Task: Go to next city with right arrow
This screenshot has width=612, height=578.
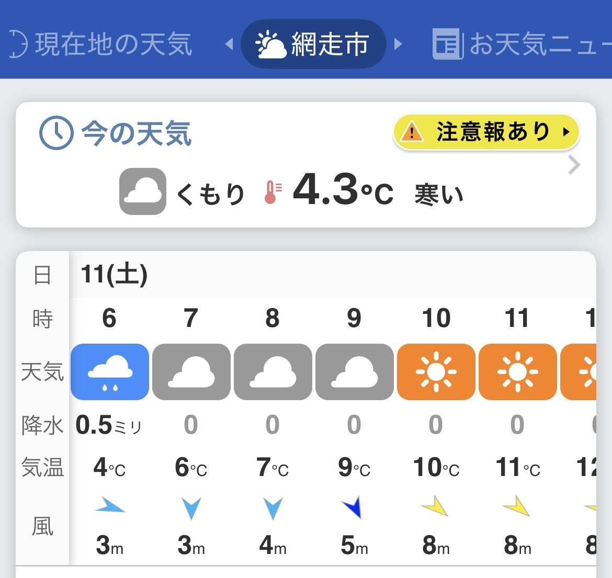Action: pos(399,44)
